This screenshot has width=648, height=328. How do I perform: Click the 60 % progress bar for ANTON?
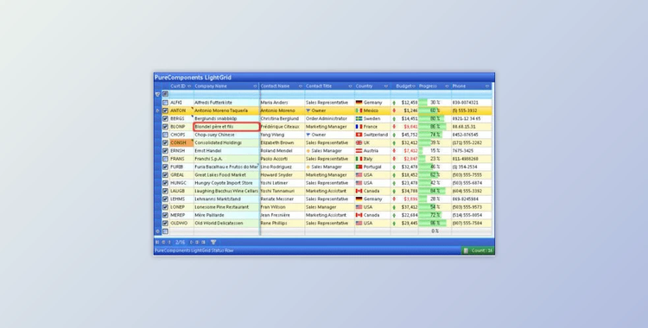point(435,110)
